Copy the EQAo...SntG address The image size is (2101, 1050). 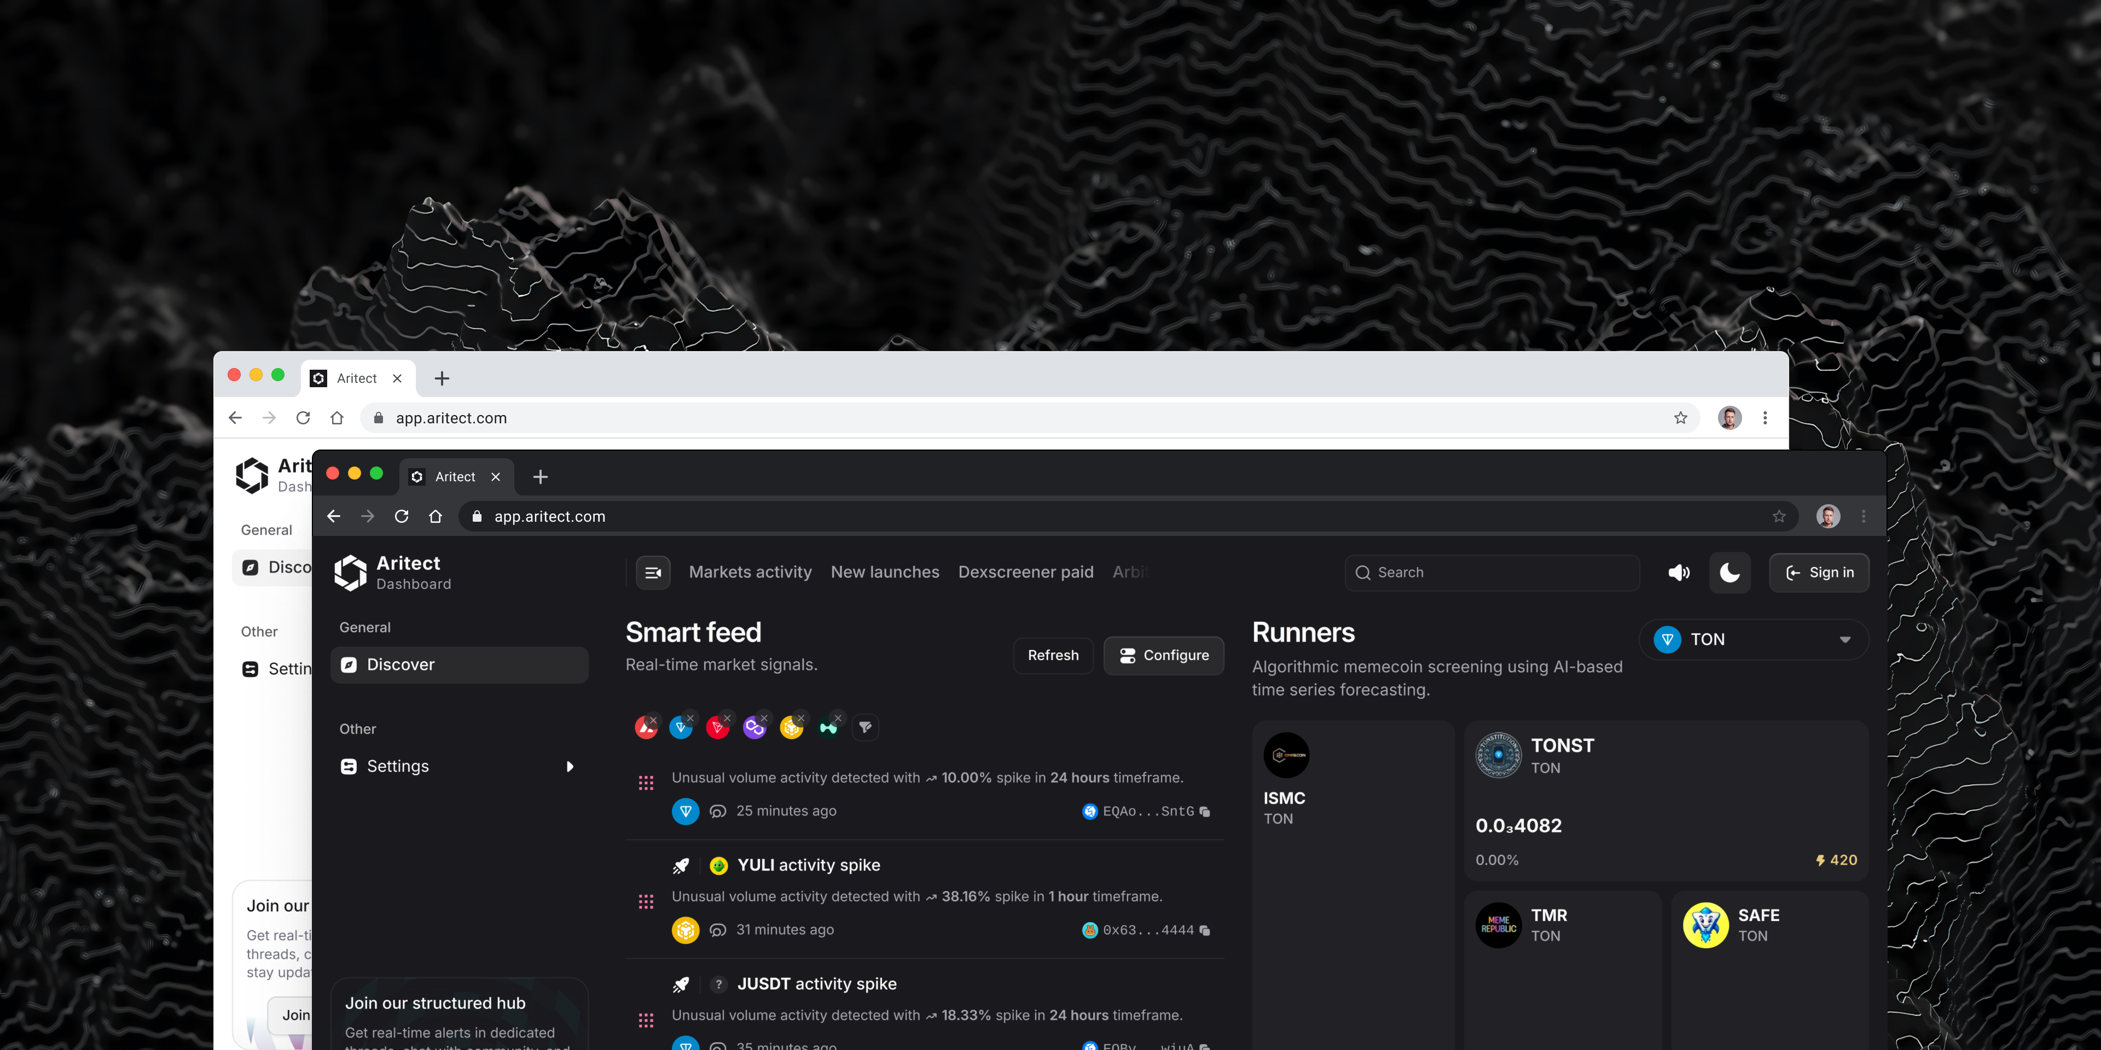(1205, 811)
